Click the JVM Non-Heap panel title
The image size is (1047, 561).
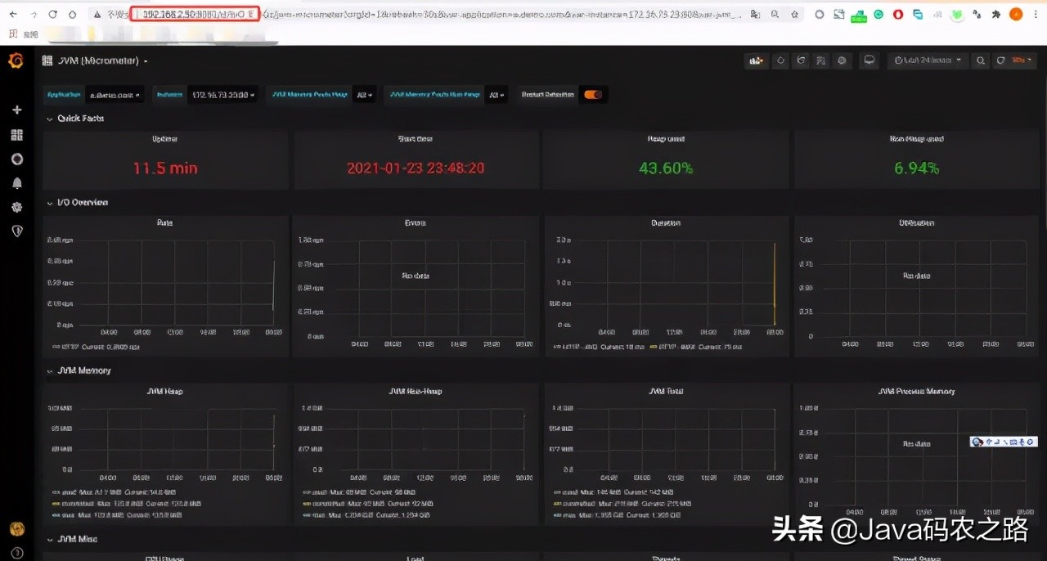pos(415,391)
